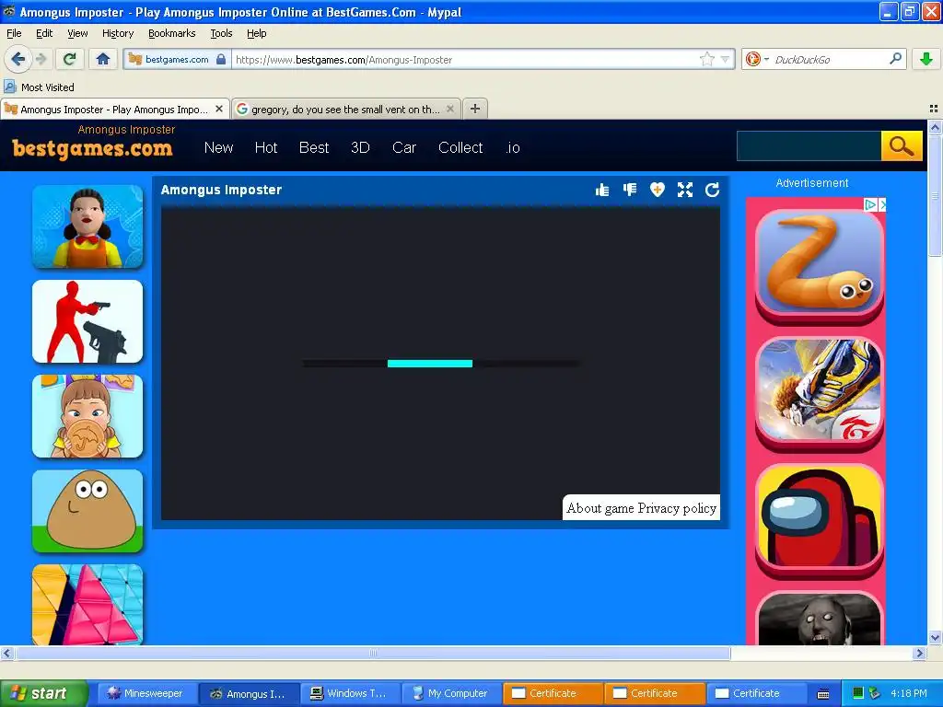Open the Most Visited bookmarks folder
This screenshot has width=943, height=707.
coord(39,87)
